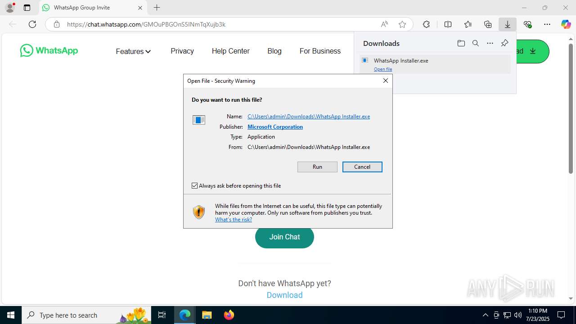576x324 pixels.
Task: Search downloads with magnifier icon
Action: click(475, 43)
